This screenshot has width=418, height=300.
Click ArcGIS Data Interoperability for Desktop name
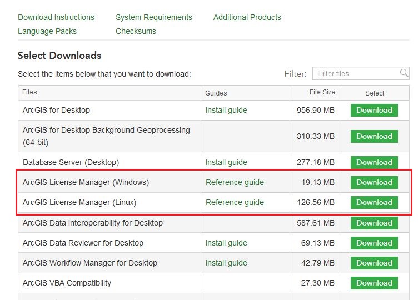tap(93, 223)
